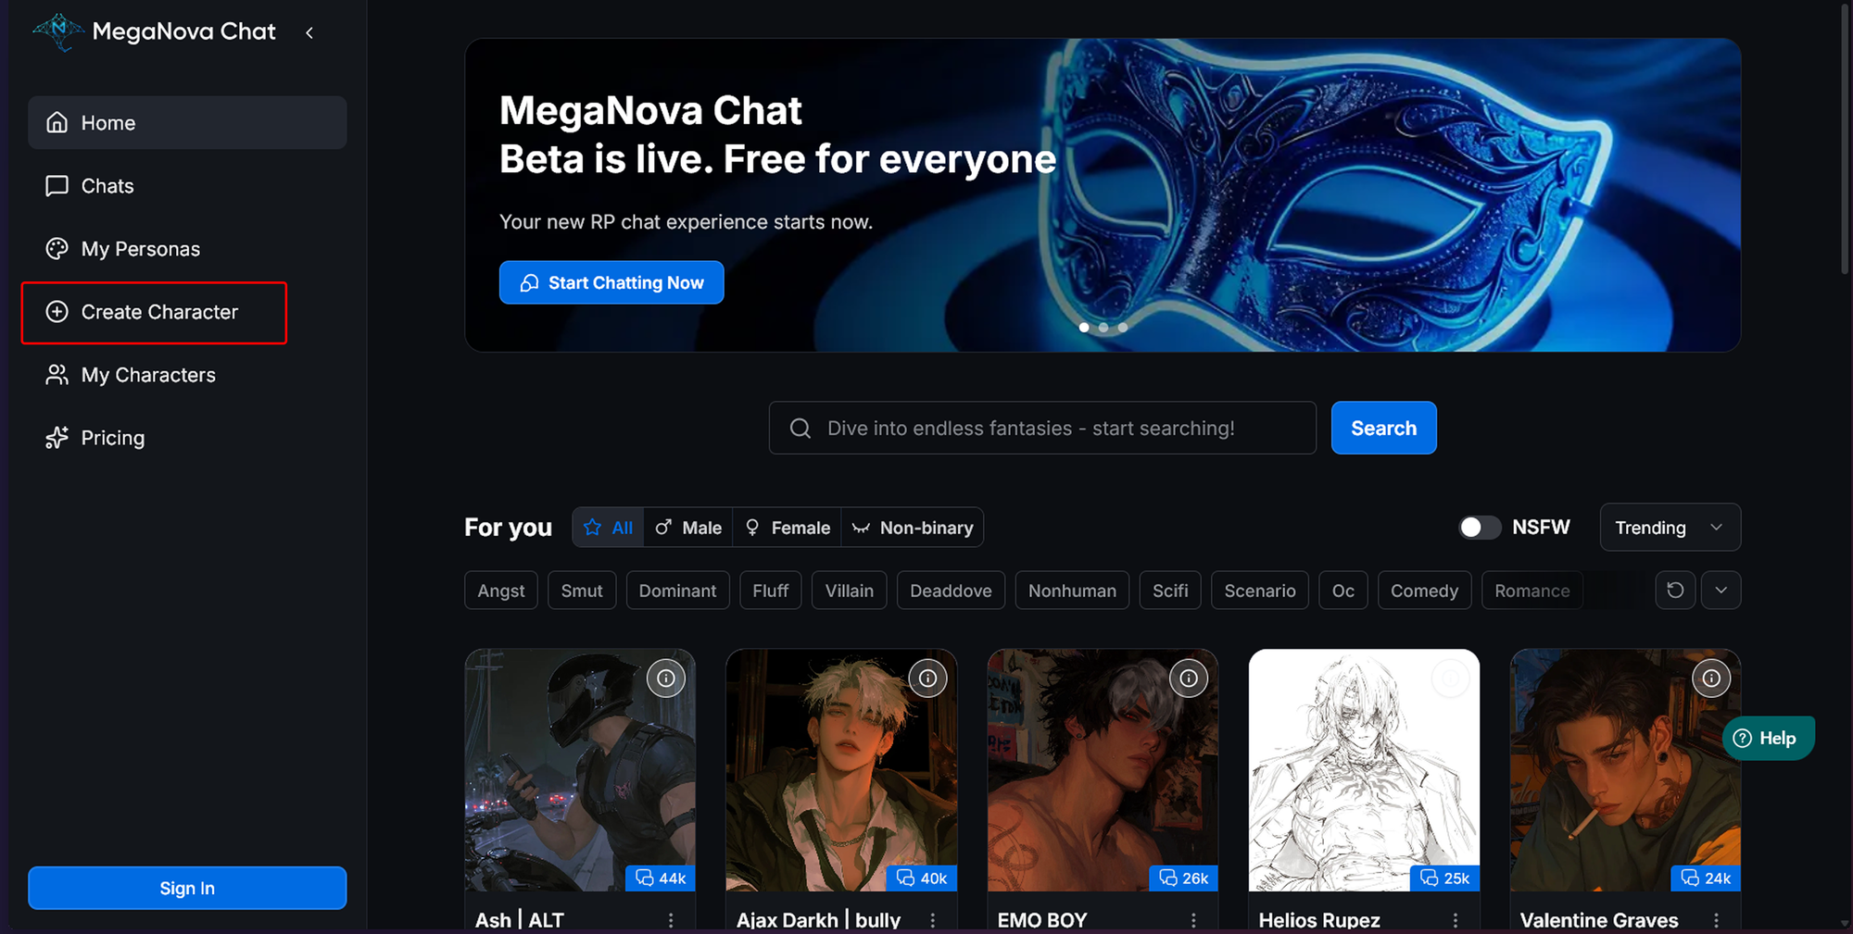The image size is (1853, 934).
Task: Toggle the NSFW switch
Action: (1480, 528)
